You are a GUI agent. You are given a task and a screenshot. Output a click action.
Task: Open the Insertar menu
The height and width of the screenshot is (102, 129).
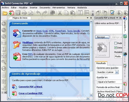pyautogui.click(x=34, y=8)
